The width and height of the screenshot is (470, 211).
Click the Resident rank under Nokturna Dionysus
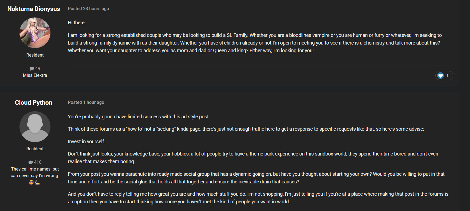coord(35,55)
